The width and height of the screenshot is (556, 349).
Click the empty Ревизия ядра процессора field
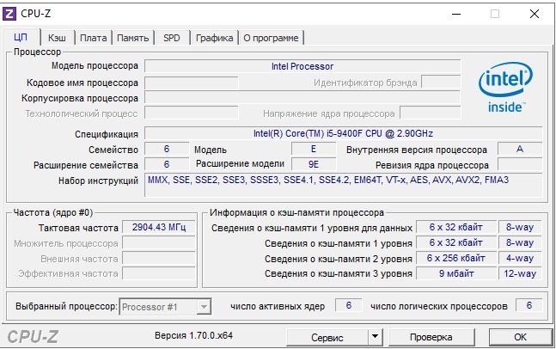point(520,165)
